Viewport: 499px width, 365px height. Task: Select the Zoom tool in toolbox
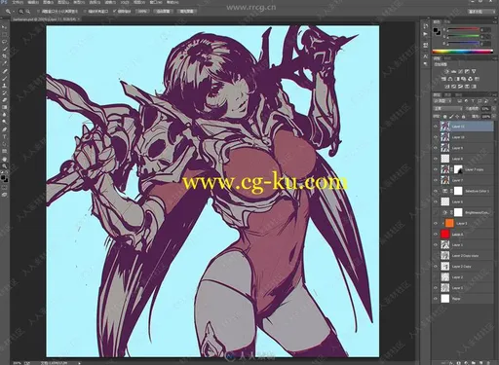(4, 165)
